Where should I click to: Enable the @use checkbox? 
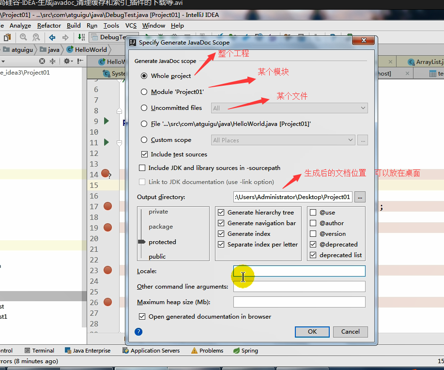click(x=313, y=213)
